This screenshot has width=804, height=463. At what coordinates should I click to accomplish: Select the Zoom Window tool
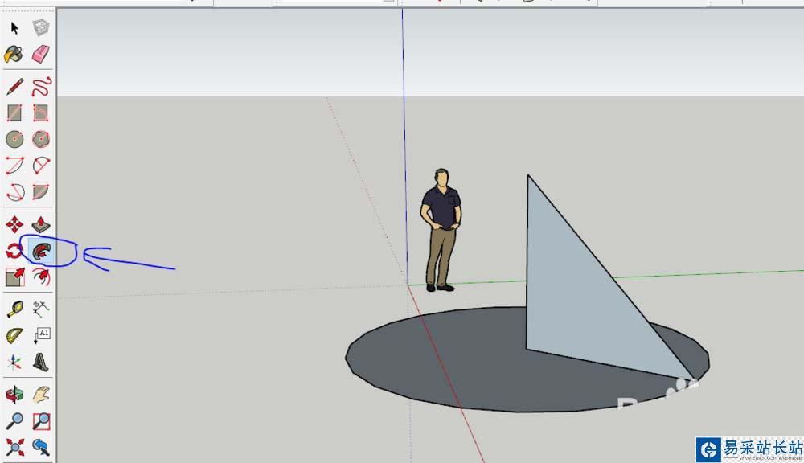point(41,421)
